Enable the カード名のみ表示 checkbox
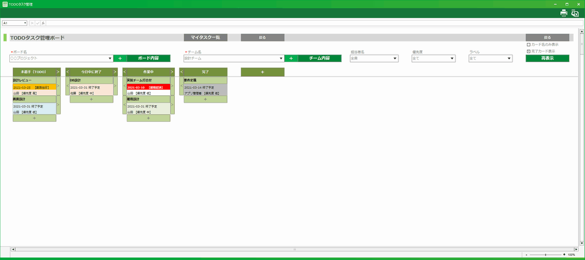585x260 pixels. pos(528,45)
